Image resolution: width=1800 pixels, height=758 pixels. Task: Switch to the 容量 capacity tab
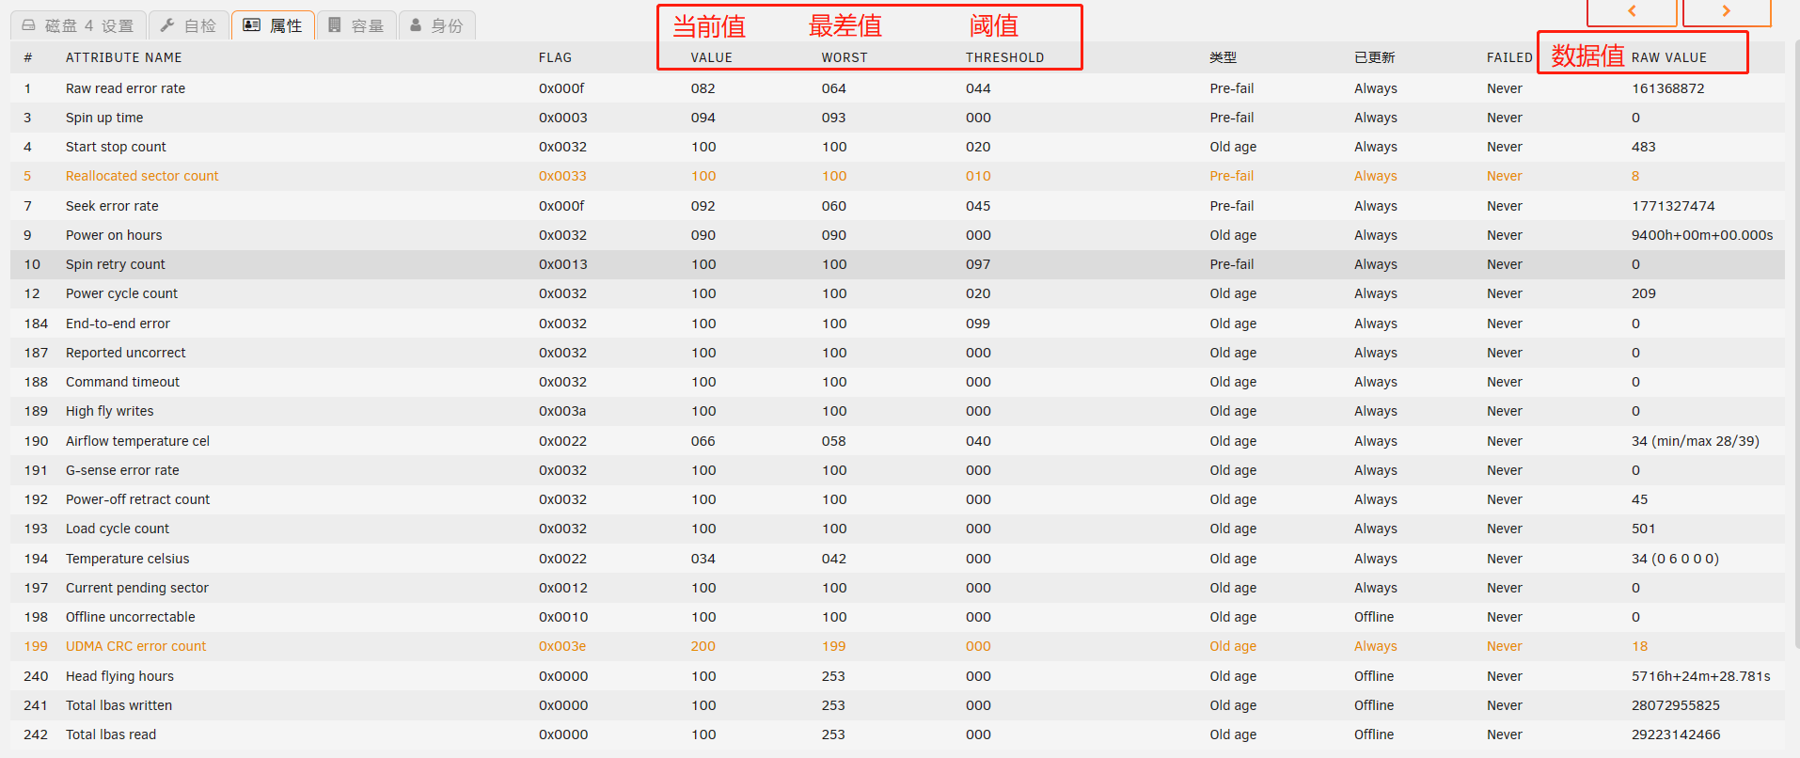(x=356, y=25)
